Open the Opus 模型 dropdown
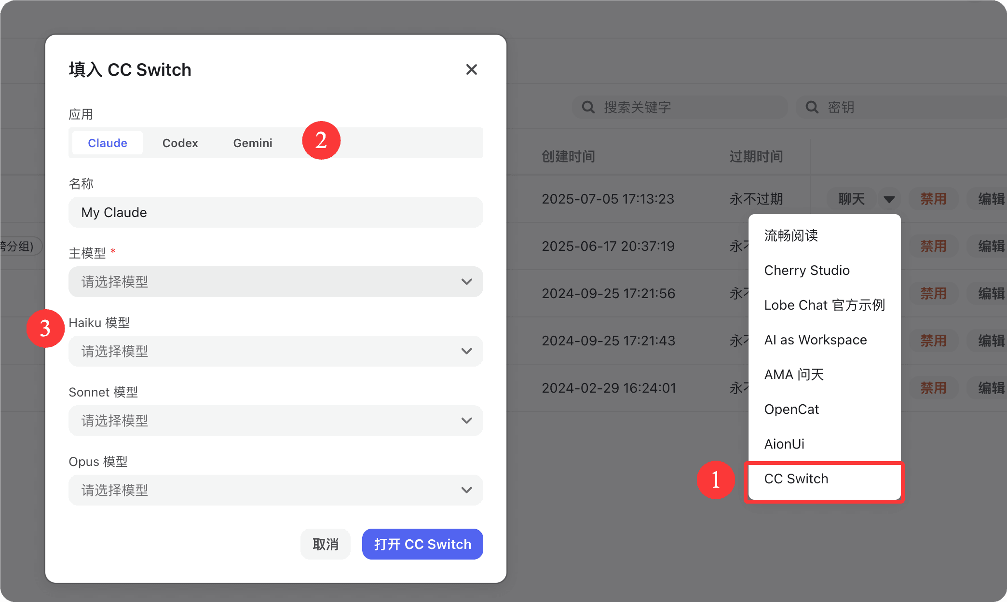Viewport: 1007px width, 602px height. pyautogui.click(x=275, y=490)
